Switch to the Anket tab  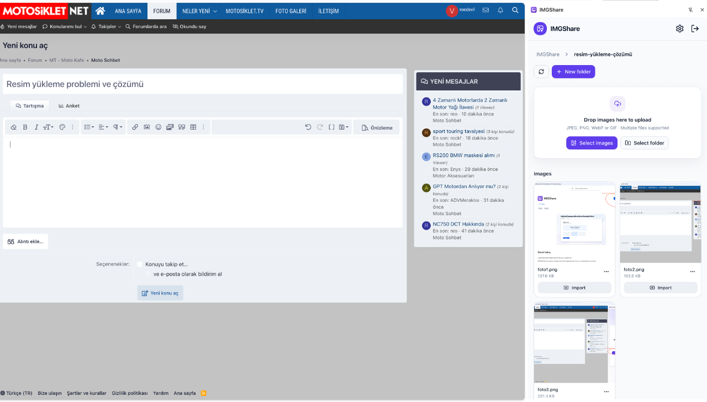pyautogui.click(x=69, y=106)
